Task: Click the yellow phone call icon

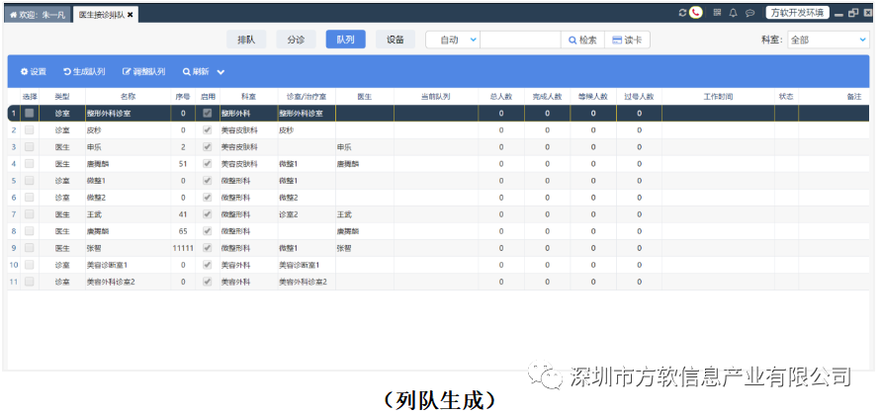Action: 696,13
